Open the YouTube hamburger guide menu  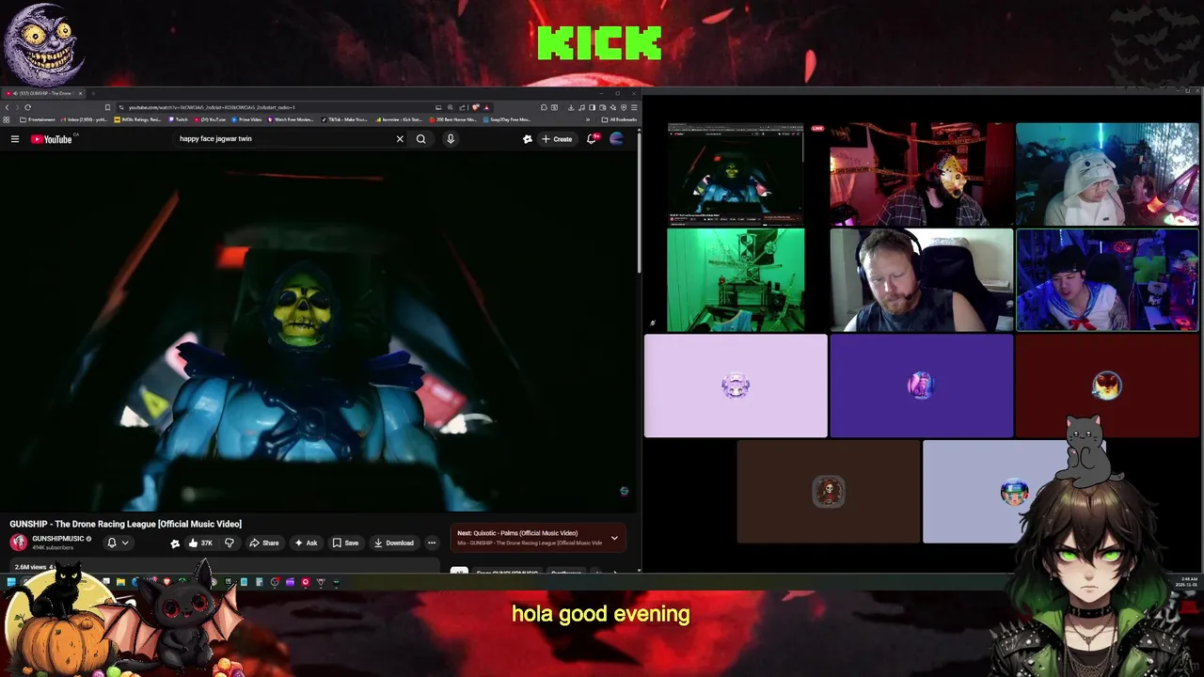pos(14,139)
